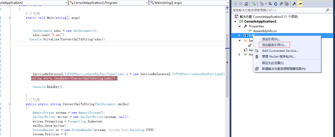The width and height of the screenshot is (335, 137).
Task: Choose Add Connected Service... menu entry
Action: pos(280,51)
